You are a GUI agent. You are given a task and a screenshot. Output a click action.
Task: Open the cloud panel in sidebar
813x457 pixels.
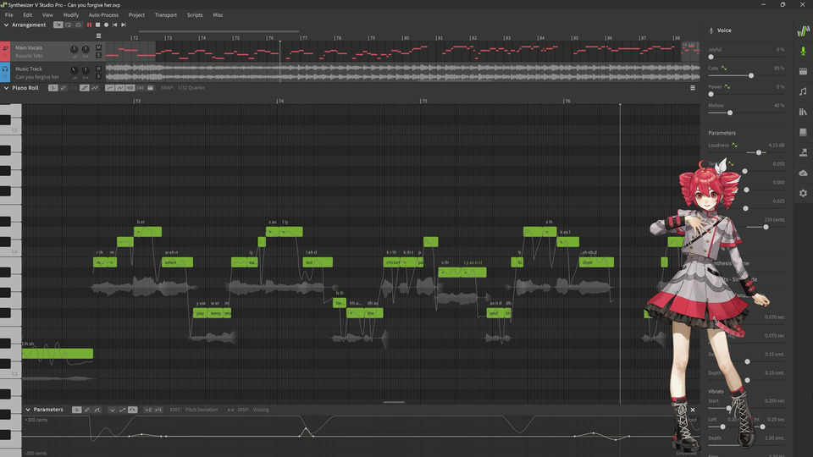click(803, 173)
